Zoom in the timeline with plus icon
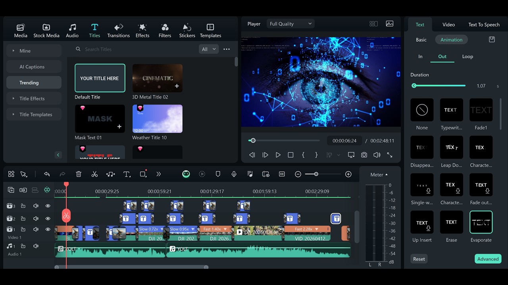 348,174
